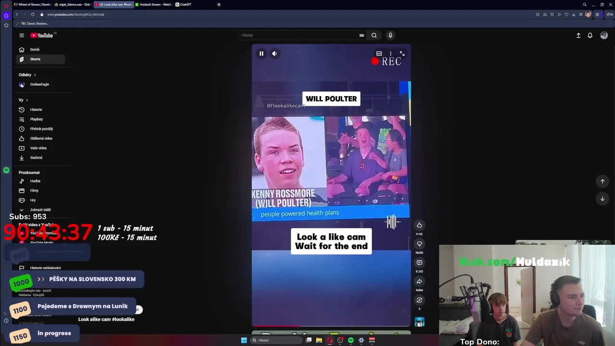Go to the previous Short with up arrow

click(603, 181)
